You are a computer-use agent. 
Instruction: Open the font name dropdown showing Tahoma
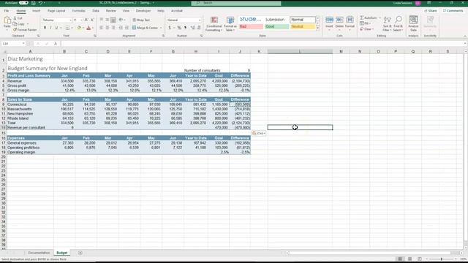71,20
